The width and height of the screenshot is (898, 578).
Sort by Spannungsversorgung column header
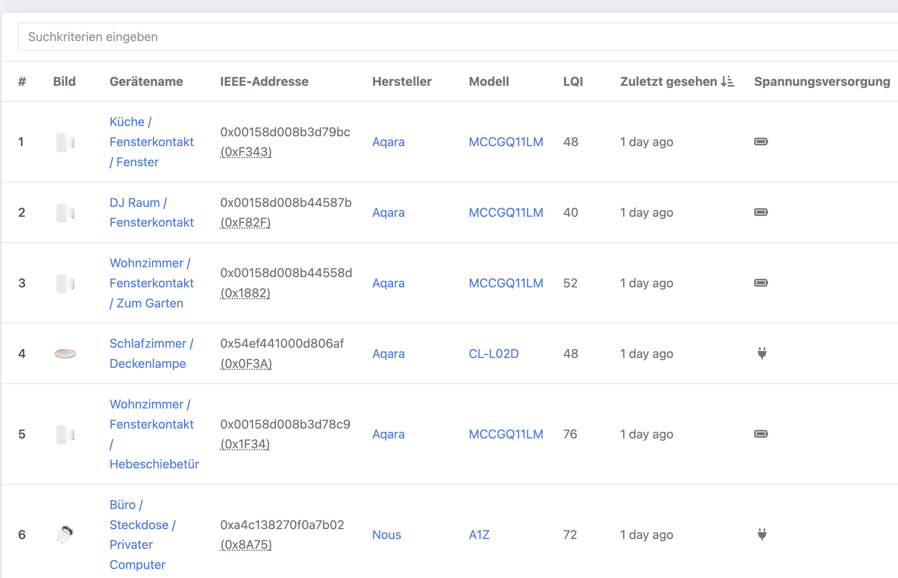click(x=822, y=81)
